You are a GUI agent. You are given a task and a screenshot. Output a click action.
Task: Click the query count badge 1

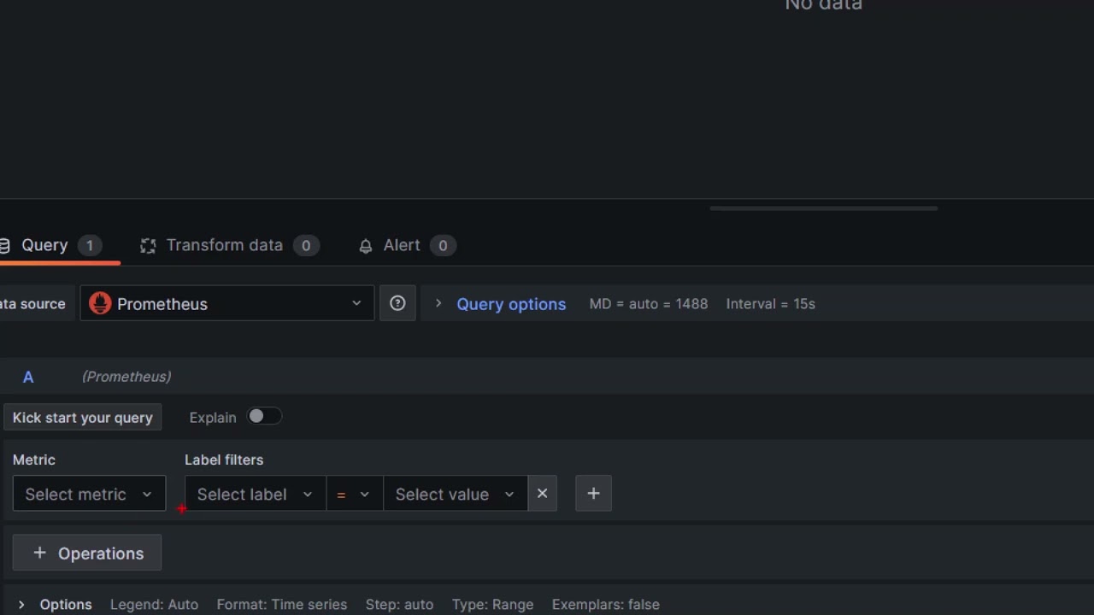pos(89,246)
